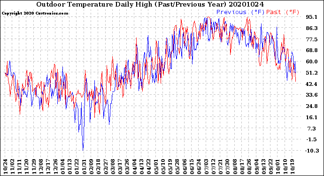
Task: Click the -1.5 y-axis value
Action: [311, 140]
